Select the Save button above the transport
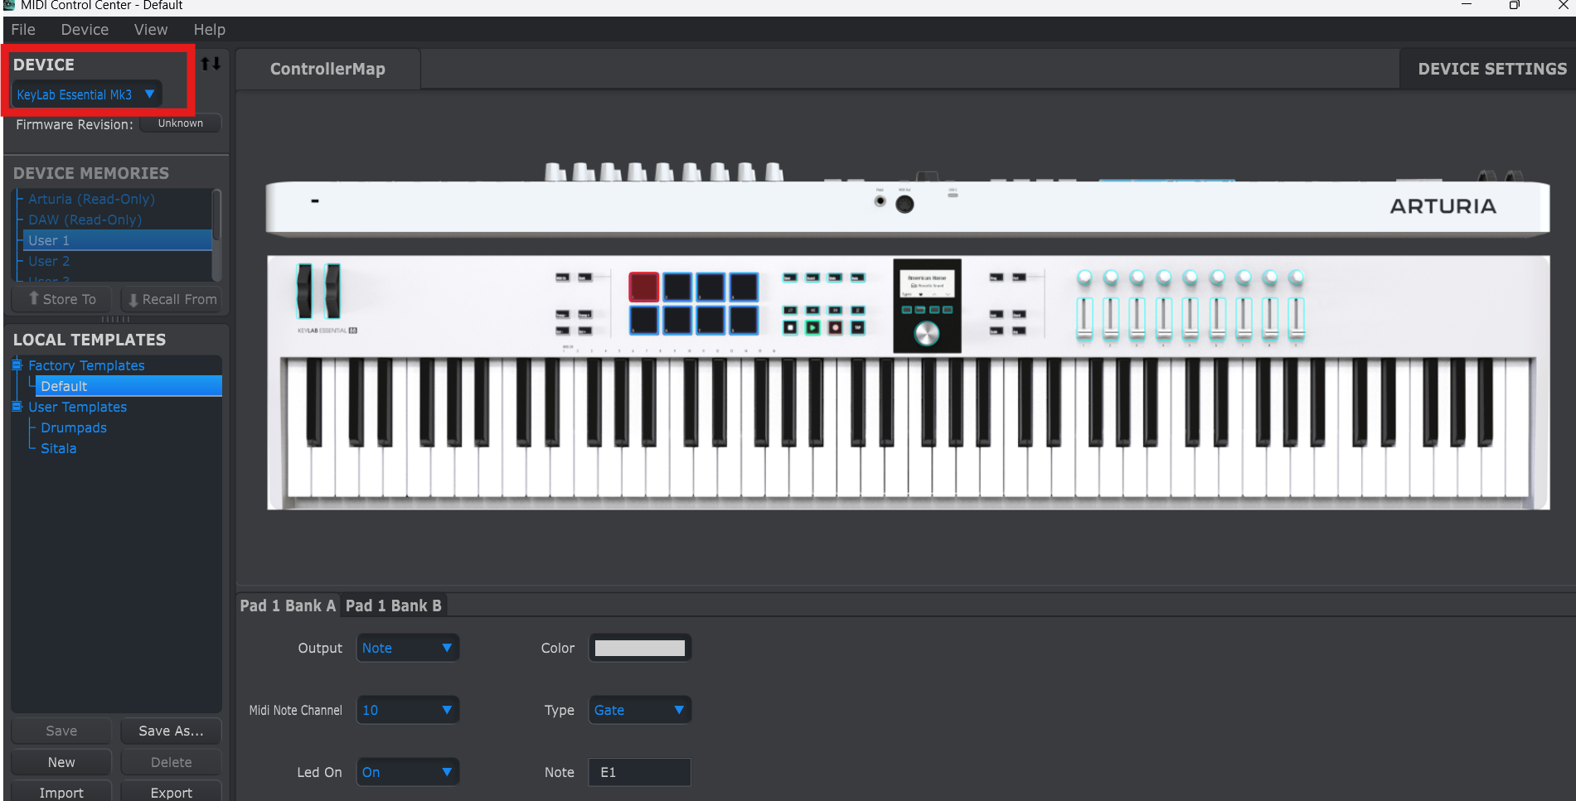The height and width of the screenshot is (801, 1576). point(790,277)
